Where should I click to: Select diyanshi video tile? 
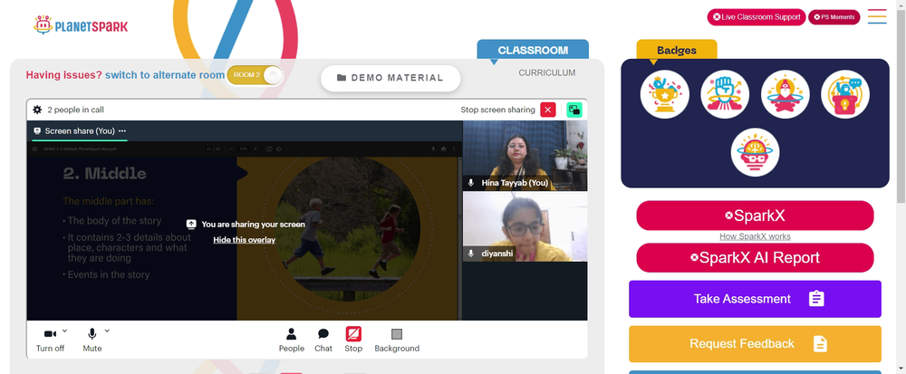(525, 226)
